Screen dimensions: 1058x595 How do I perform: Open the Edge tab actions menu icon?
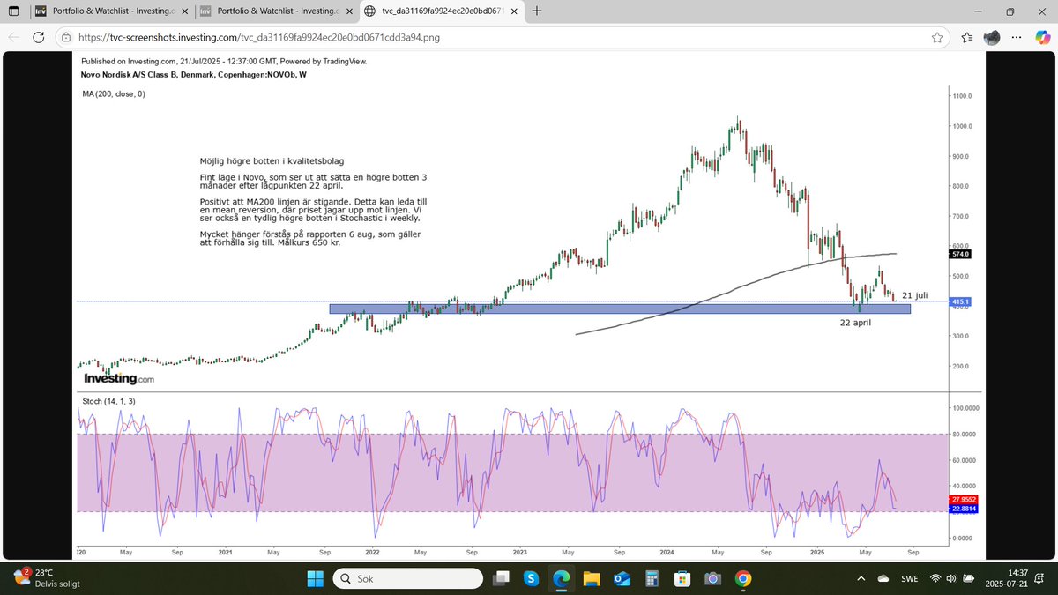coord(13,12)
